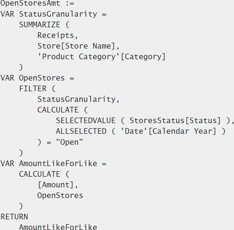Viewport: 234px width, 230px height.
Task: Click the 'Date'[Calendar Year] reference
Action: point(168,131)
